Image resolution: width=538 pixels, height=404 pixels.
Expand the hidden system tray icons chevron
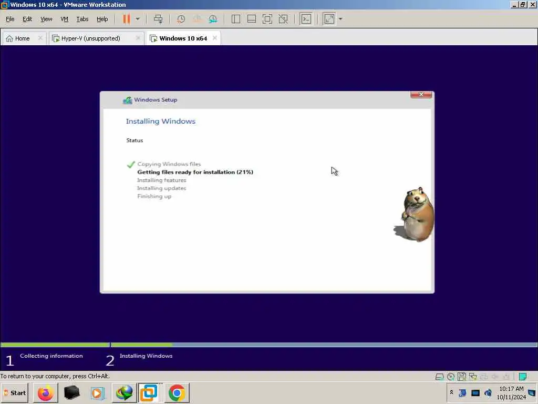(x=451, y=392)
